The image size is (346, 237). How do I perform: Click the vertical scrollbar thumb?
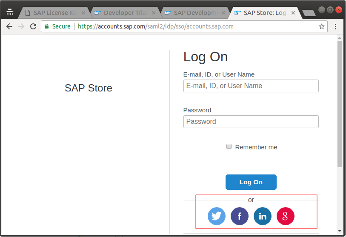click(340, 104)
